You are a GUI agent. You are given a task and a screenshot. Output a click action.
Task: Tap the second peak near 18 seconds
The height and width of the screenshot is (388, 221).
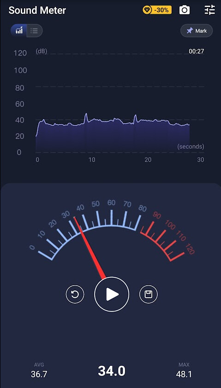coord(135,116)
